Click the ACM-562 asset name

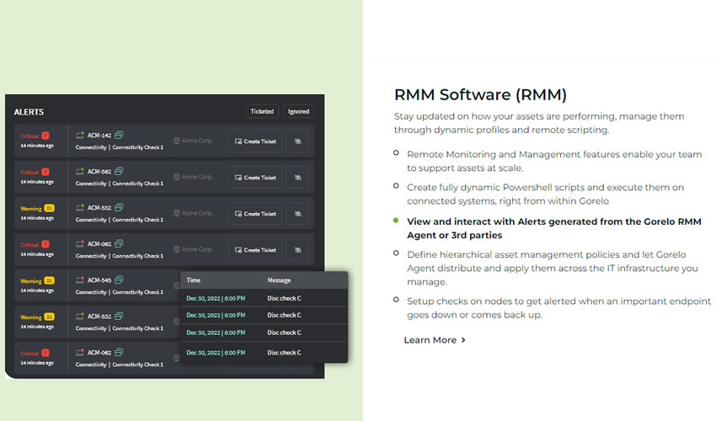(99, 172)
